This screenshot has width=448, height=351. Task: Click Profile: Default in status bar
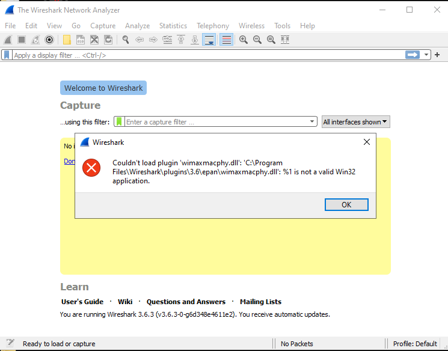tap(415, 344)
